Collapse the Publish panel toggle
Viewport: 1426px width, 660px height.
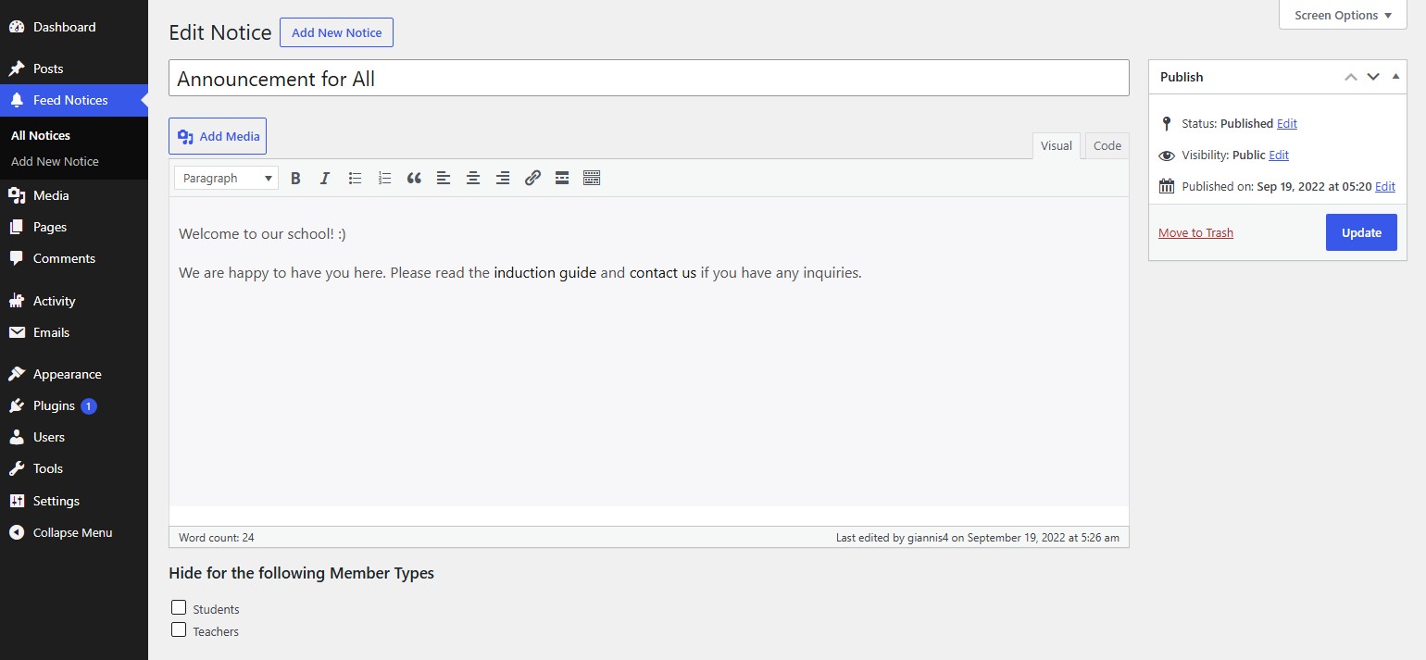pyautogui.click(x=1395, y=77)
